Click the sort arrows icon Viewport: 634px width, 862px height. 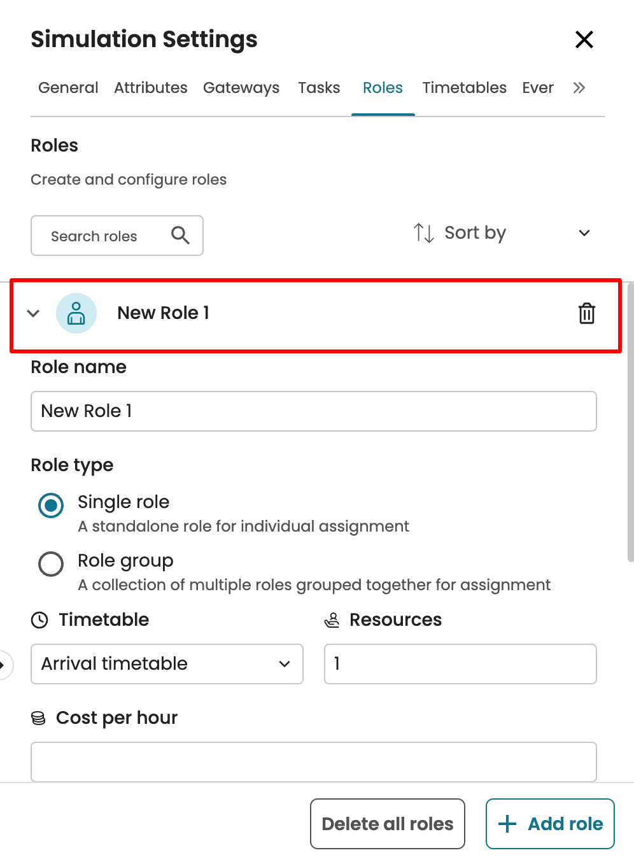pos(424,233)
